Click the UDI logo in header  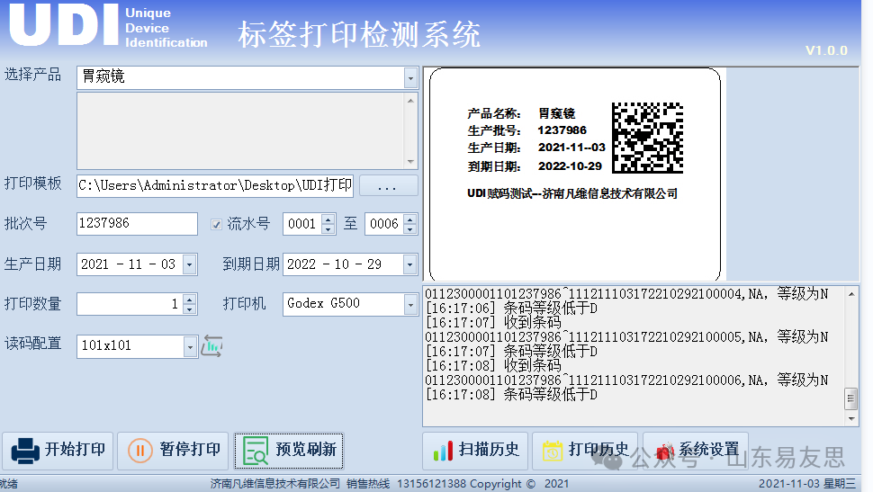pyautogui.click(x=64, y=25)
